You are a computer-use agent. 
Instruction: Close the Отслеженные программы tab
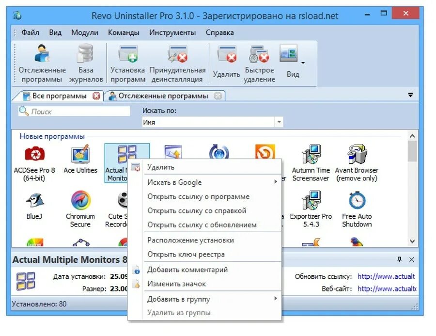[218, 96]
